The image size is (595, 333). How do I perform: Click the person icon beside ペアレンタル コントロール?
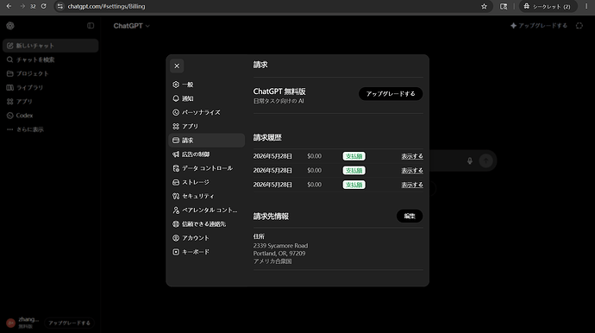click(x=176, y=210)
